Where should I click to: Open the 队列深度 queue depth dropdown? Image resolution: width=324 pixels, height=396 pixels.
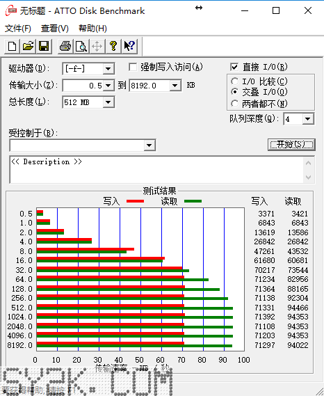point(308,119)
